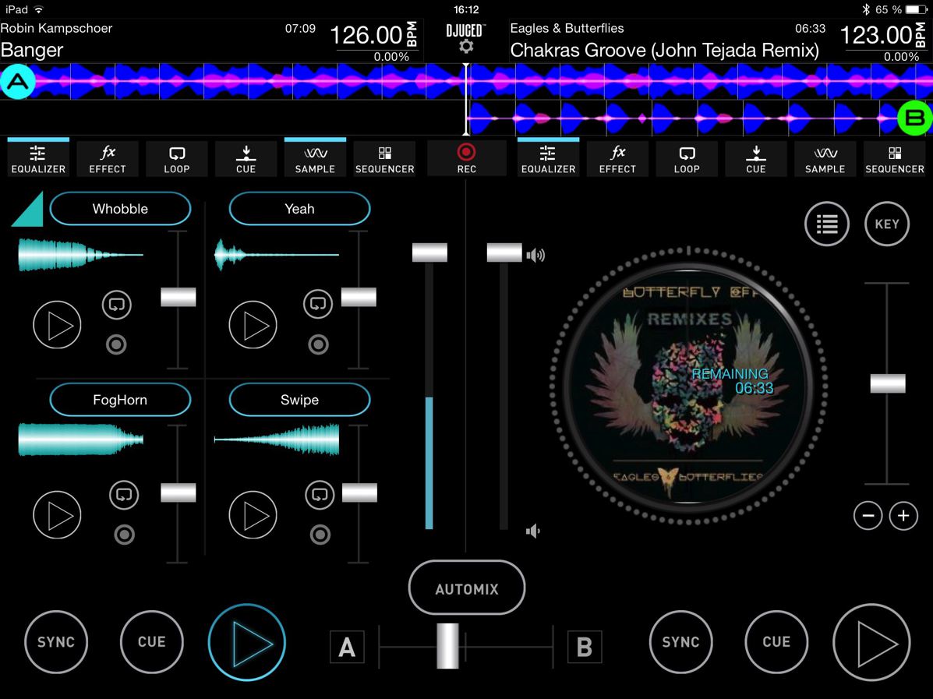Image resolution: width=933 pixels, height=699 pixels.
Task: Open the FogHorn sample selector
Action: tap(120, 400)
